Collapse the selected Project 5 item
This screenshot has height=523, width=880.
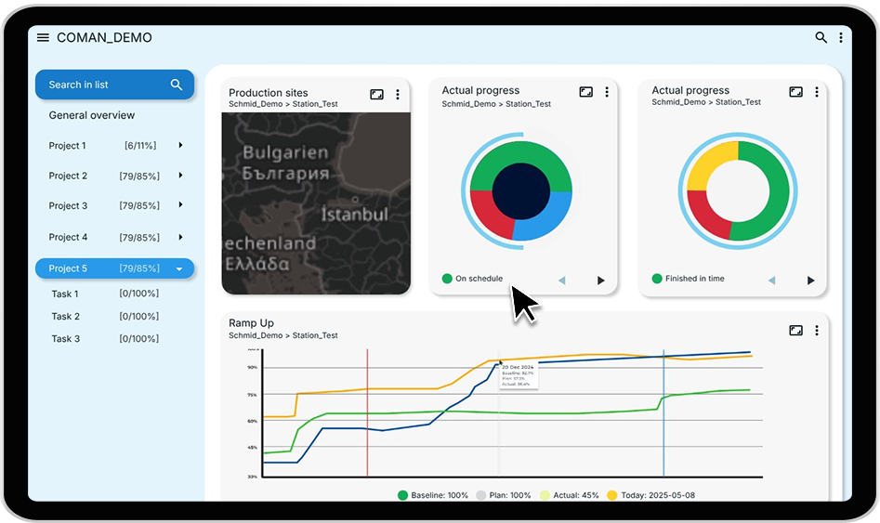(x=179, y=268)
